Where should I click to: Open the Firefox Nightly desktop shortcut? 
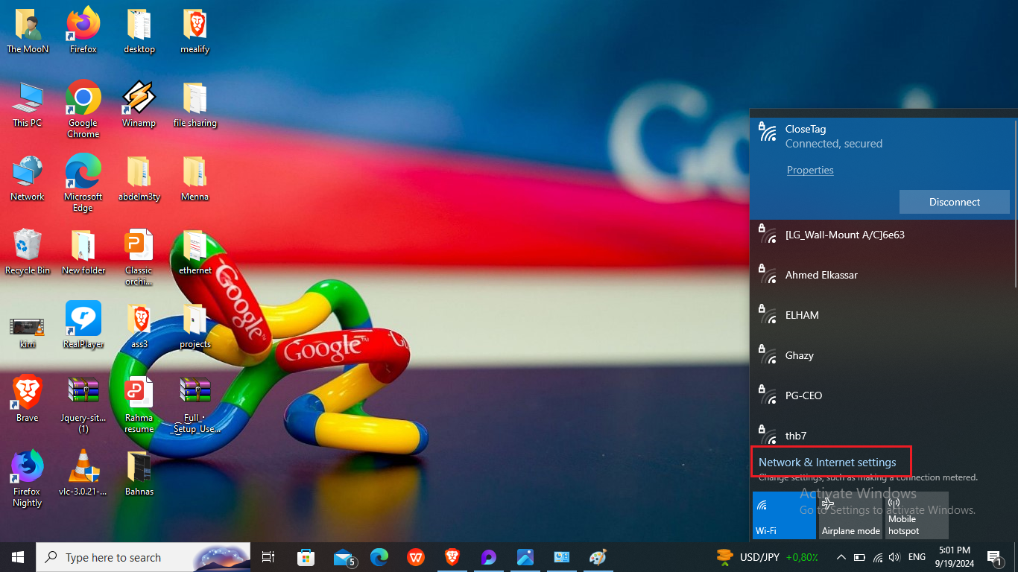coord(27,479)
